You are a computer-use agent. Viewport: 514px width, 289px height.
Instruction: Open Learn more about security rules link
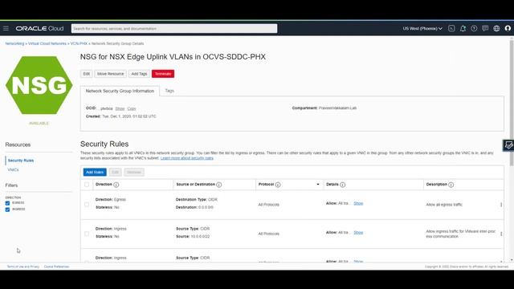coord(187,158)
